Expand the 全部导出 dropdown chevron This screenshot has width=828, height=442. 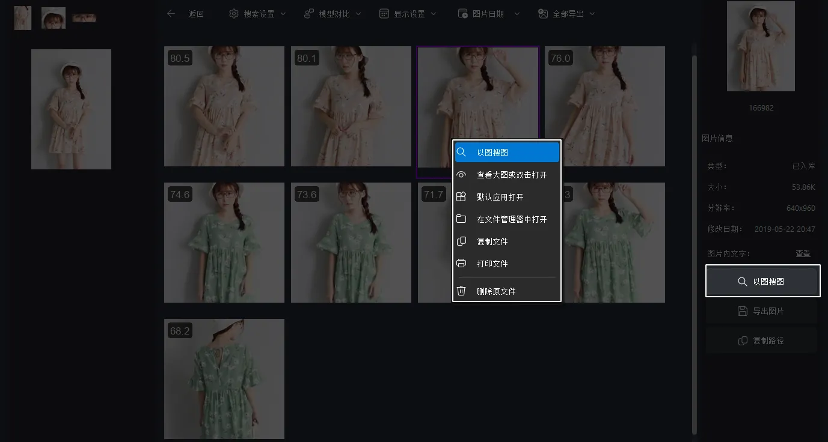point(593,13)
